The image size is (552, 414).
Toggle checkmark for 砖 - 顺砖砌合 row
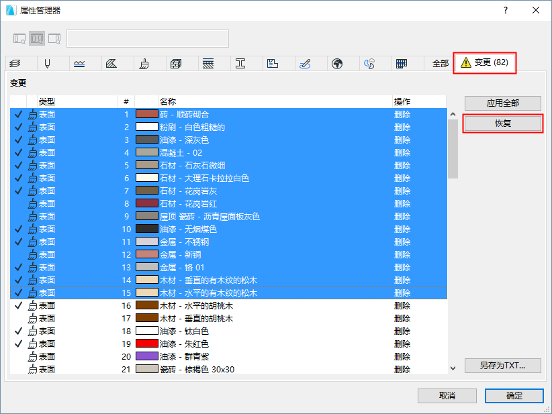click(x=18, y=114)
